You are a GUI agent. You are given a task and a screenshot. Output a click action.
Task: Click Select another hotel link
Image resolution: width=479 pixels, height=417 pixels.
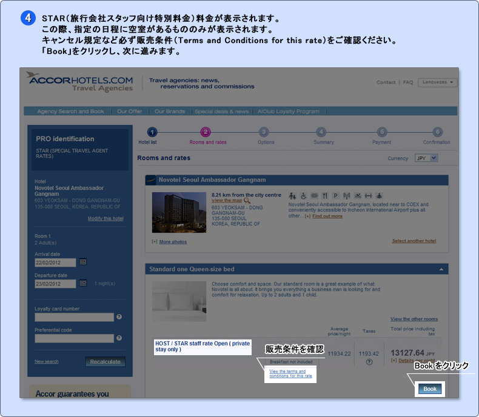[414, 241]
